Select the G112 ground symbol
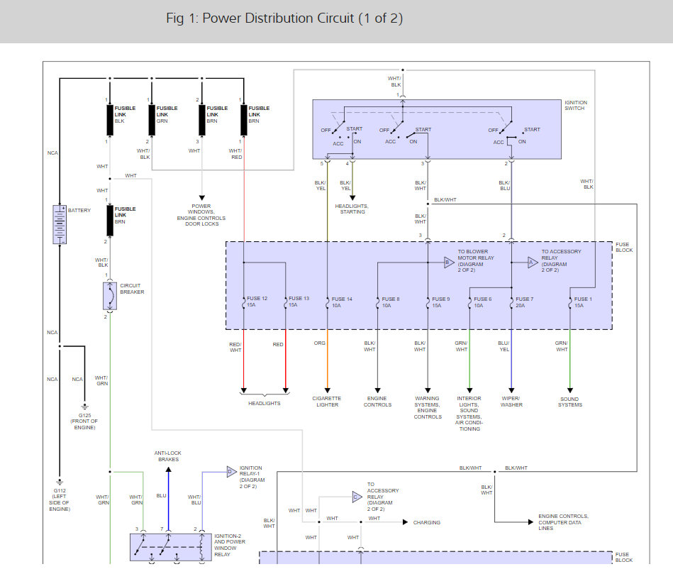 coord(60,482)
